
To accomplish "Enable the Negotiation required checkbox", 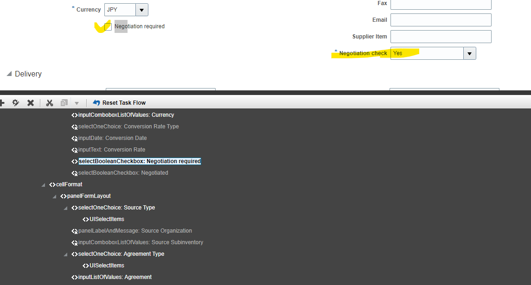I will (x=108, y=26).
